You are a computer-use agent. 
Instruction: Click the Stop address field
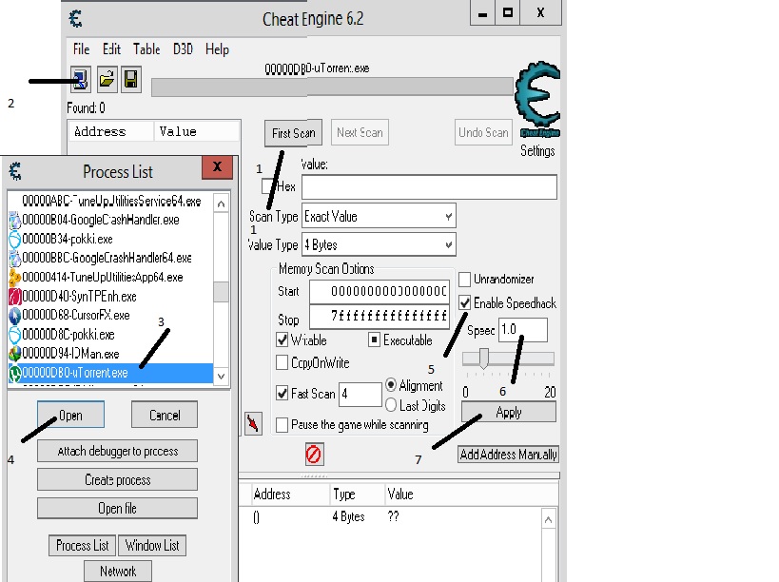380,316
